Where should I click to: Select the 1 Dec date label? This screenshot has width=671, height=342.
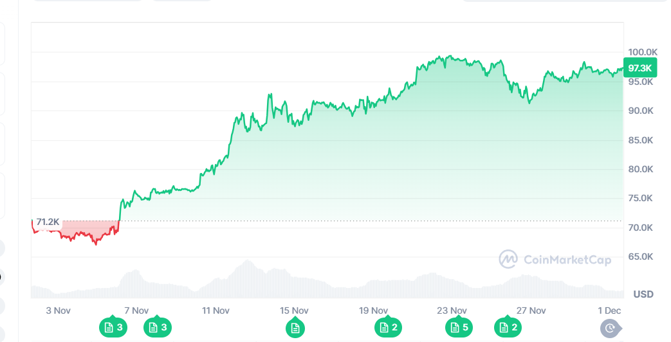point(608,310)
